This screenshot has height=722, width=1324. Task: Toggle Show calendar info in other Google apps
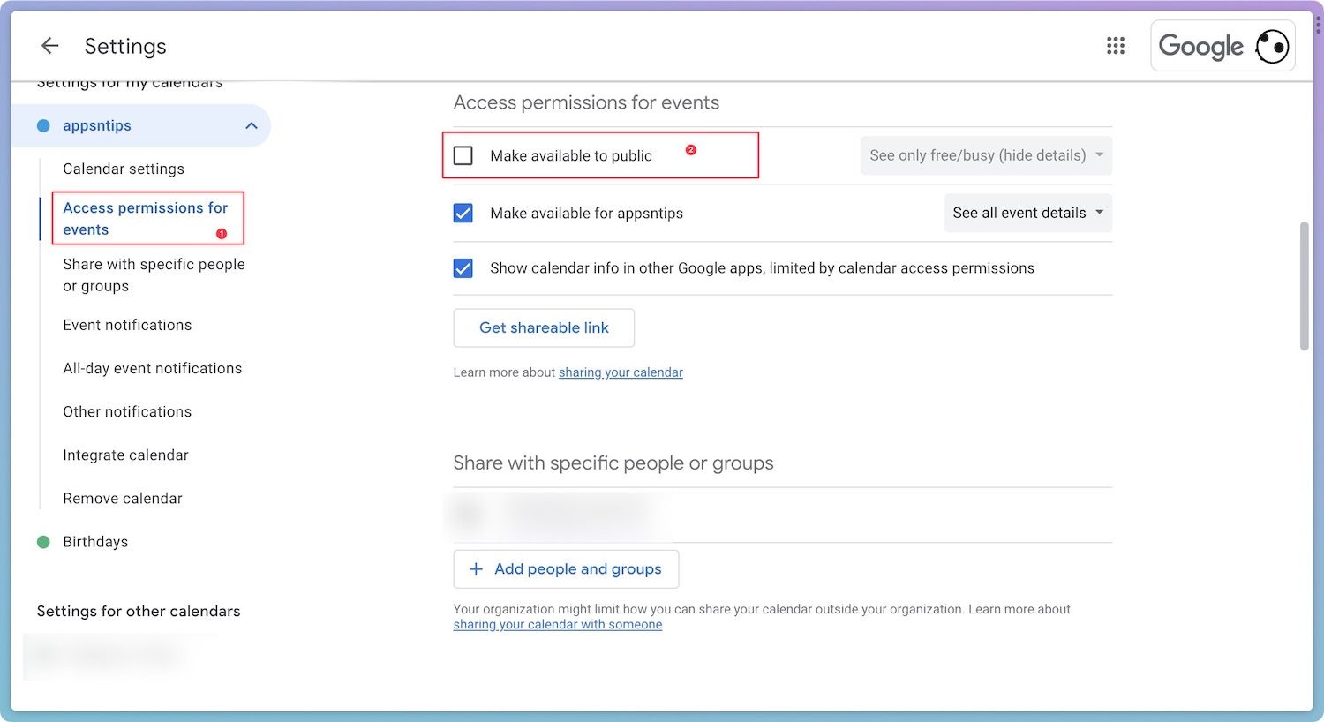pyautogui.click(x=463, y=268)
